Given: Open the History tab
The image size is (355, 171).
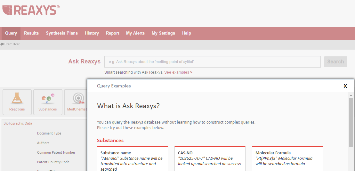Looking at the screenshot, I should tap(92, 33).
